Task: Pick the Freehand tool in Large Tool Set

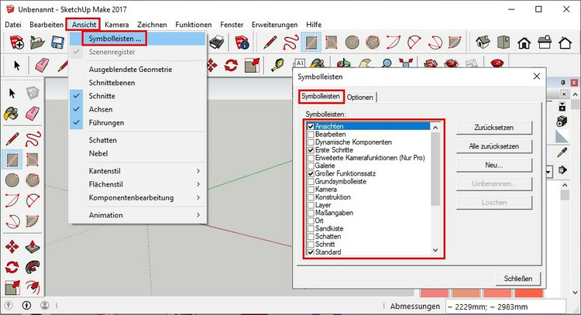Action: point(33,139)
